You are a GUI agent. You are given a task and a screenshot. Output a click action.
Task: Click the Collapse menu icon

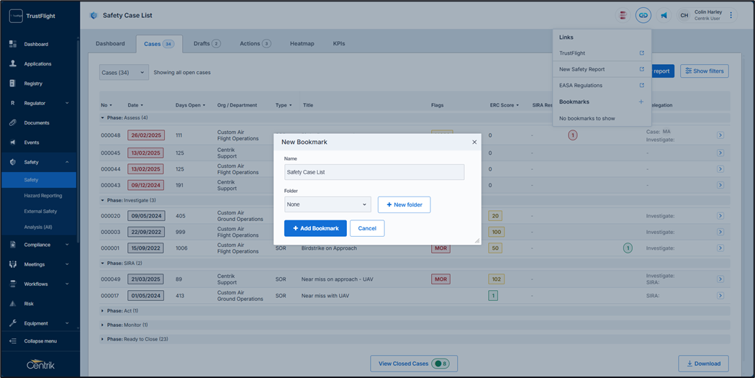point(13,341)
